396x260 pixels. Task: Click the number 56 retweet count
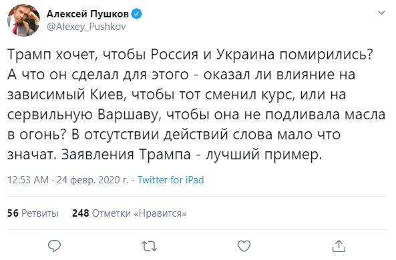tap(13, 213)
